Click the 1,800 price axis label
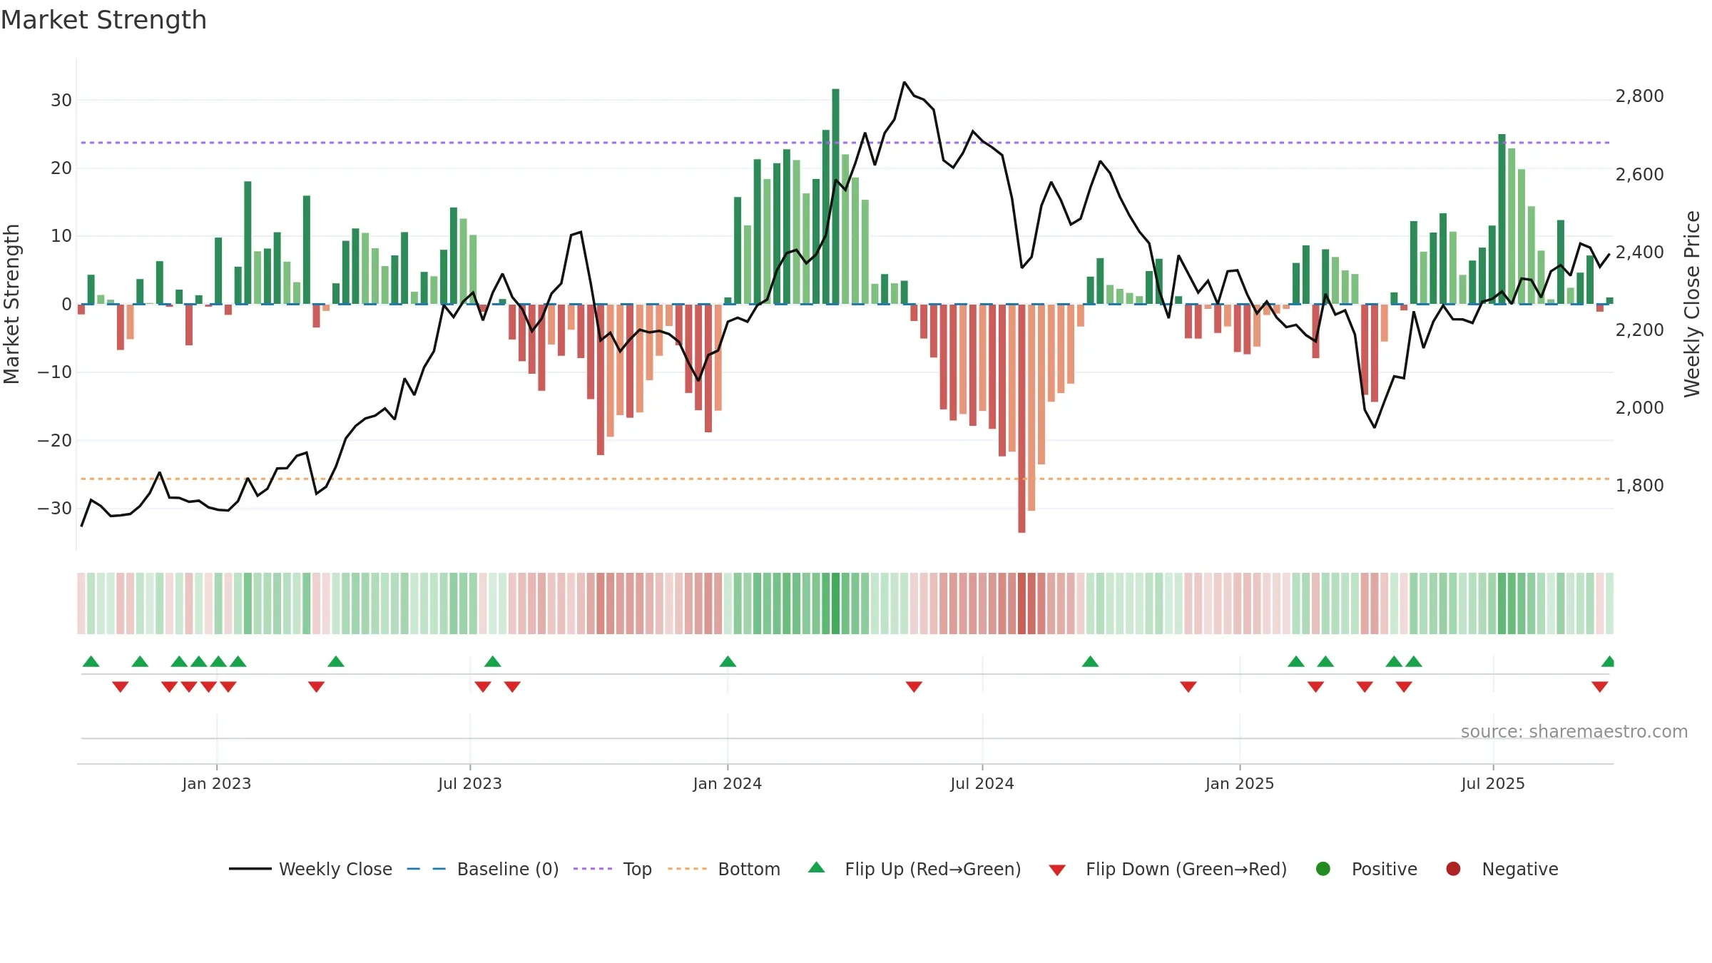This screenshot has width=1712, height=963. pyautogui.click(x=1639, y=486)
